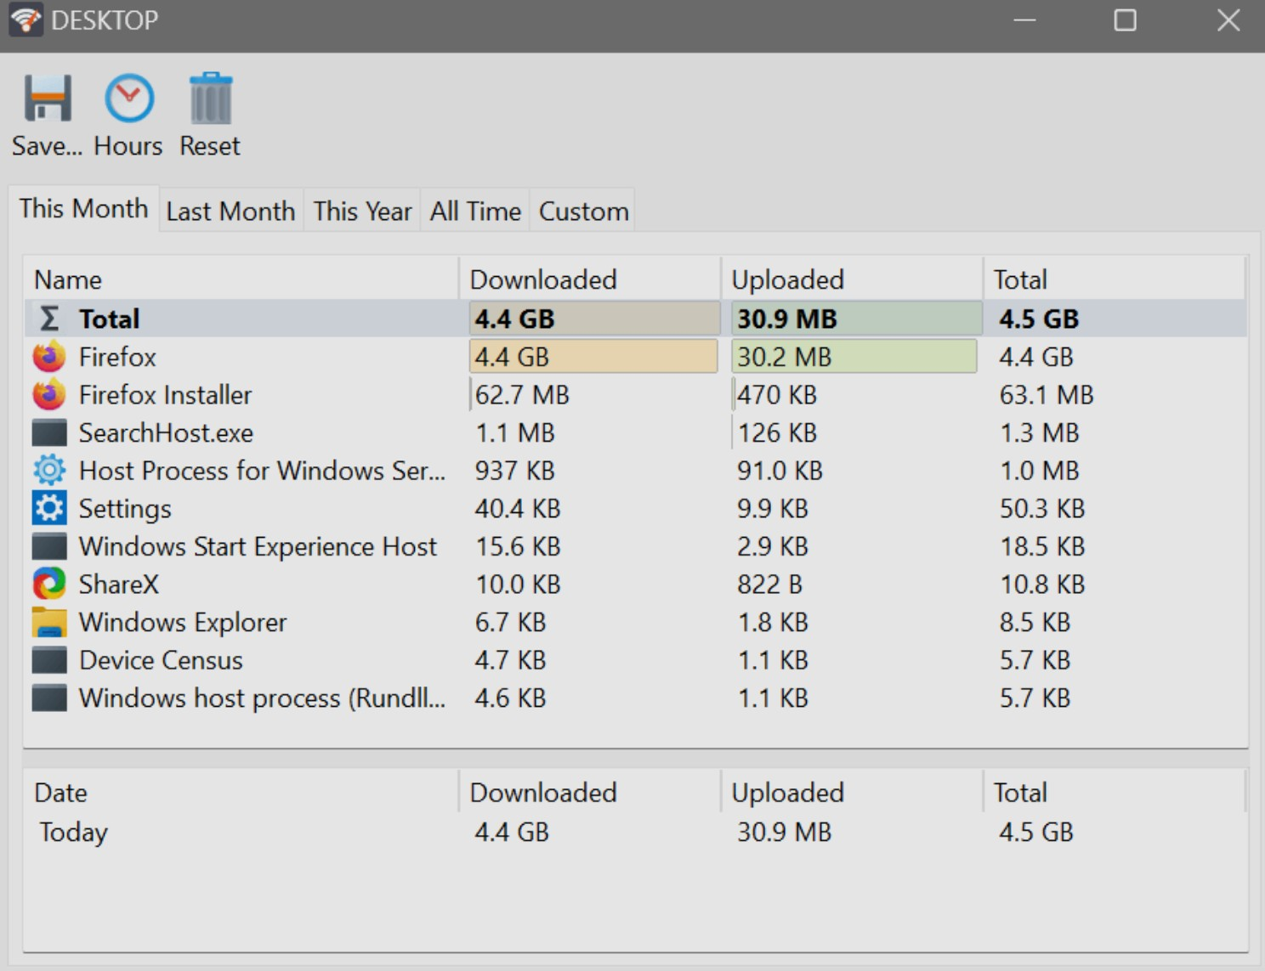The image size is (1265, 971).
Task: Select Windows Start Experience Host name
Action: pyautogui.click(x=258, y=546)
